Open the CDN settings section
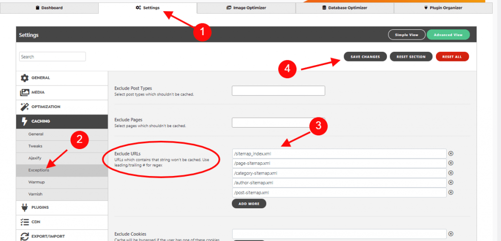501x241 pixels. 62,222
